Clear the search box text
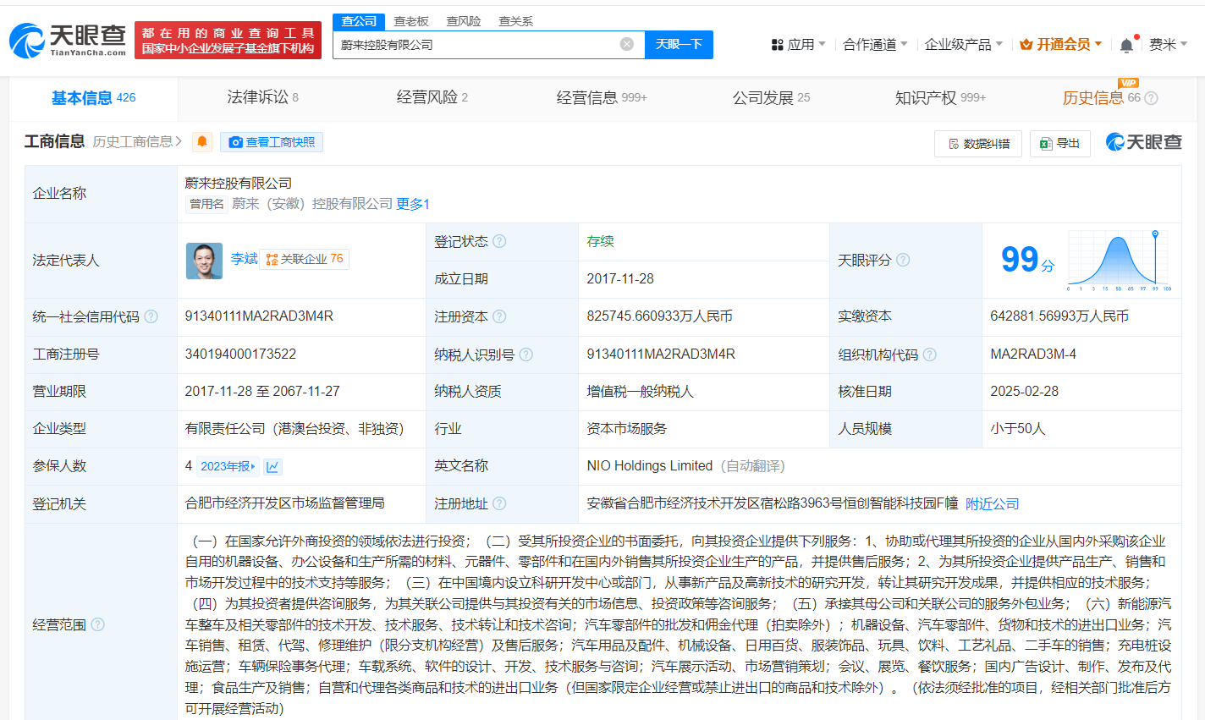 [x=626, y=44]
